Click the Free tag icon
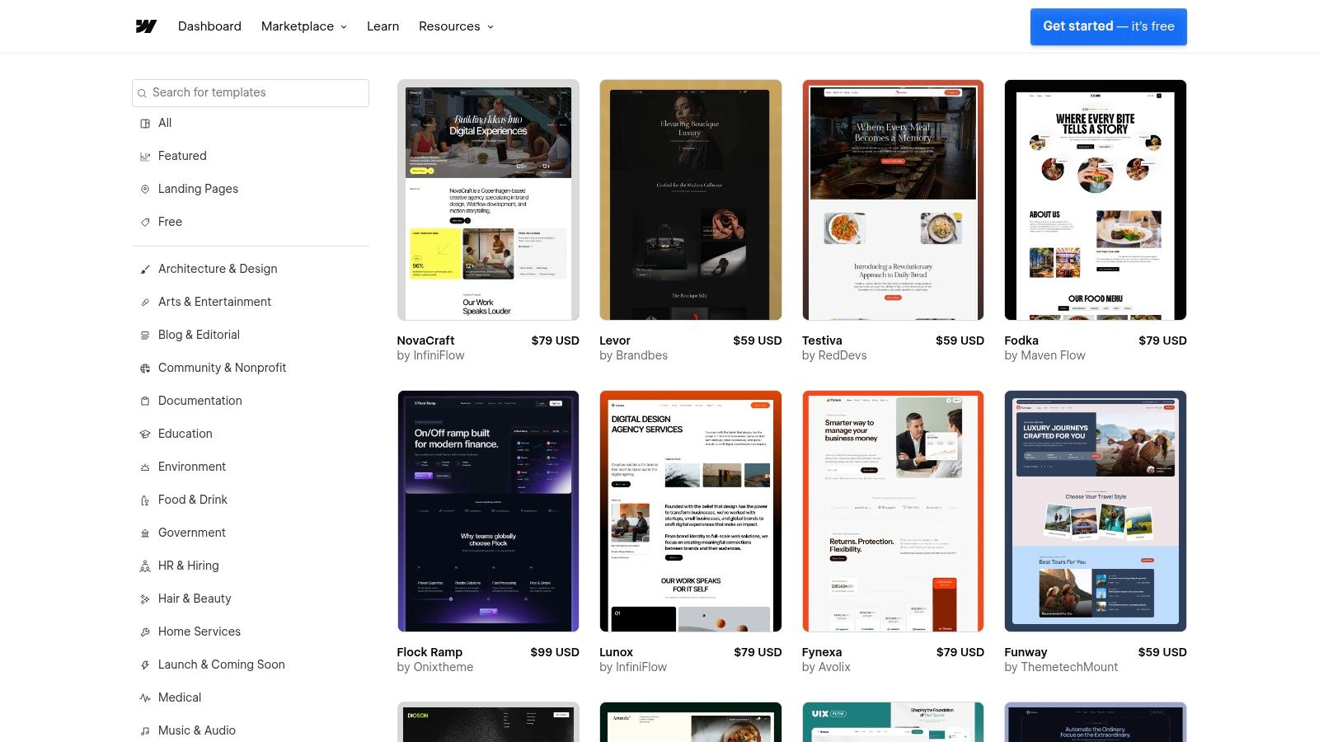The height and width of the screenshot is (742, 1319). point(145,223)
